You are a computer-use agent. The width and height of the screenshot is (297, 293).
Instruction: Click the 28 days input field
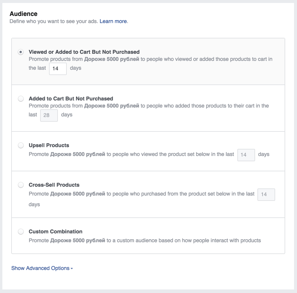[49, 115]
